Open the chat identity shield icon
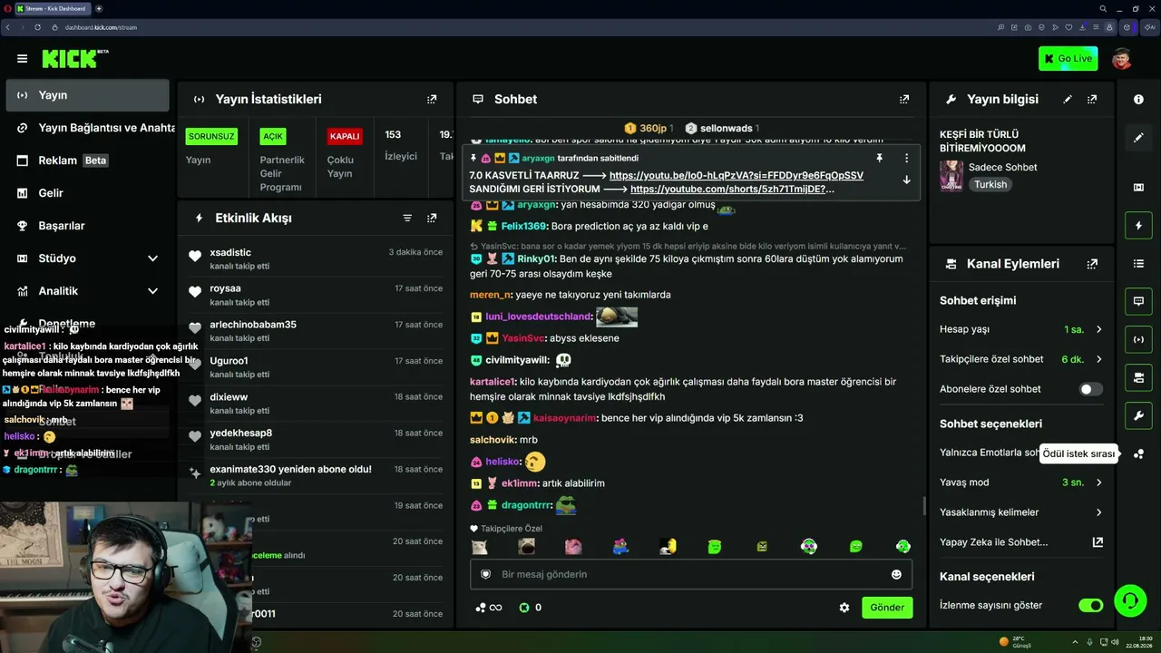This screenshot has width=1161, height=653. click(485, 574)
